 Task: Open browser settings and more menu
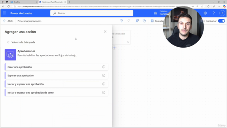219,6
